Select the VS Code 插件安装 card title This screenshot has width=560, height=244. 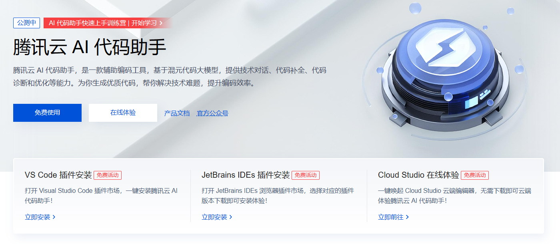[58, 175]
